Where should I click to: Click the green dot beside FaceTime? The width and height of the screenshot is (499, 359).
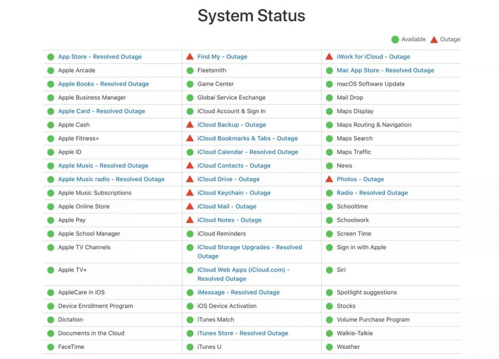51,347
